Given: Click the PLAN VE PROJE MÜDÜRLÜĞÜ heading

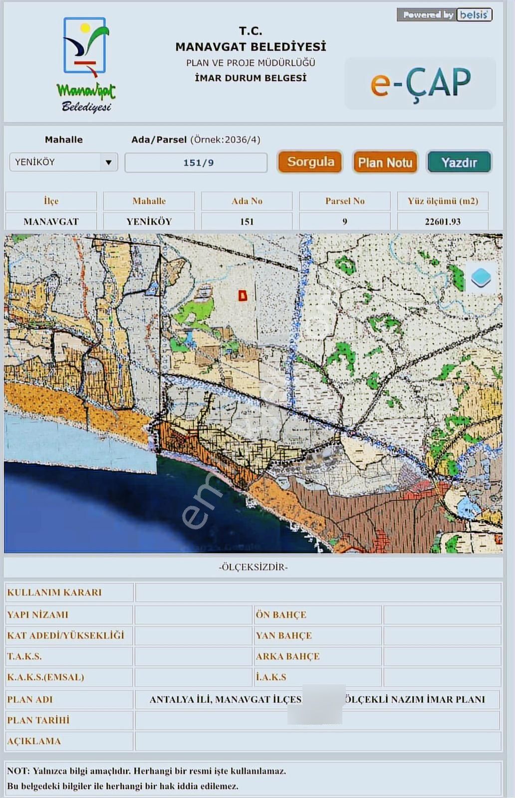Looking at the screenshot, I should tap(251, 63).
